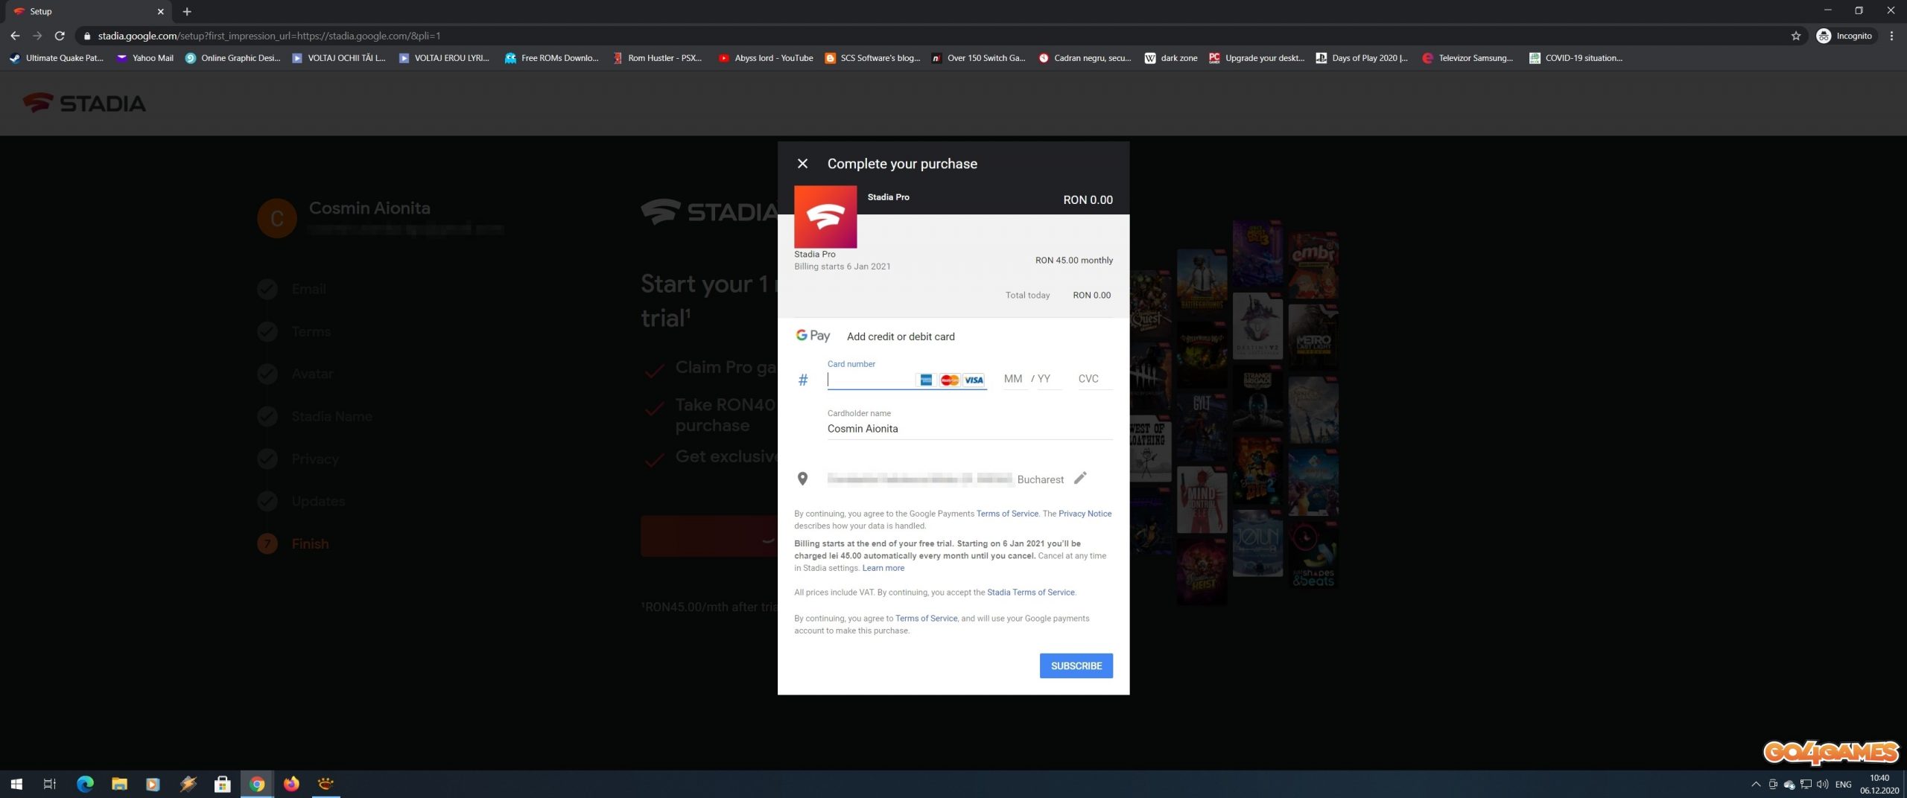
Task: Launch Microsoft Edge from taskbar
Action: (x=85, y=784)
